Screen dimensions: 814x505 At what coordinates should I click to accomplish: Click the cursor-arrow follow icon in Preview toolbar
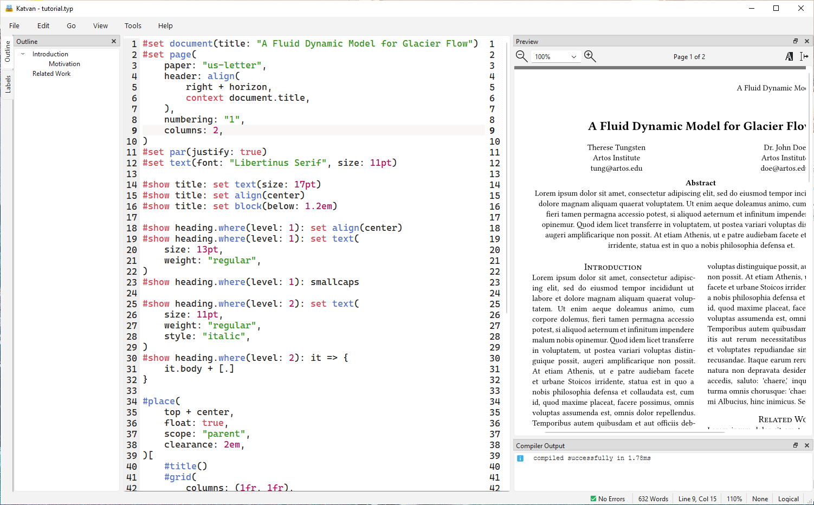pyautogui.click(x=804, y=56)
